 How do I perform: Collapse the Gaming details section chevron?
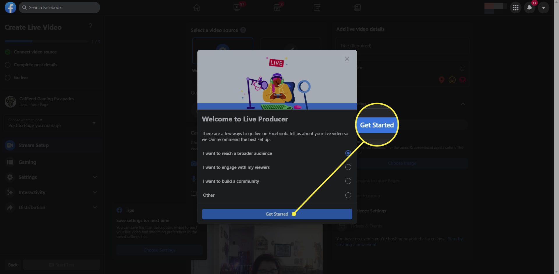click(463, 104)
